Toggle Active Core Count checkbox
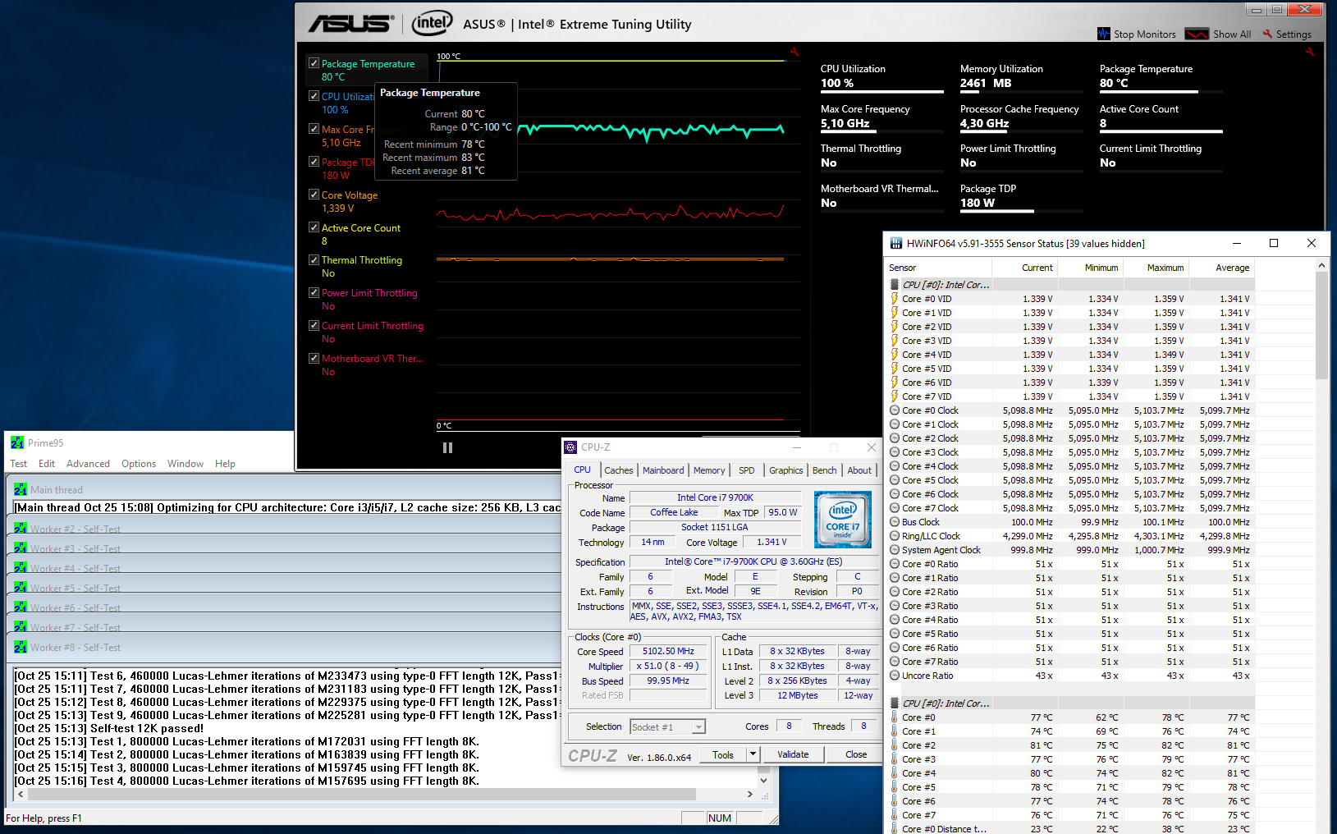The width and height of the screenshot is (1337, 834). tap(314, 227)
